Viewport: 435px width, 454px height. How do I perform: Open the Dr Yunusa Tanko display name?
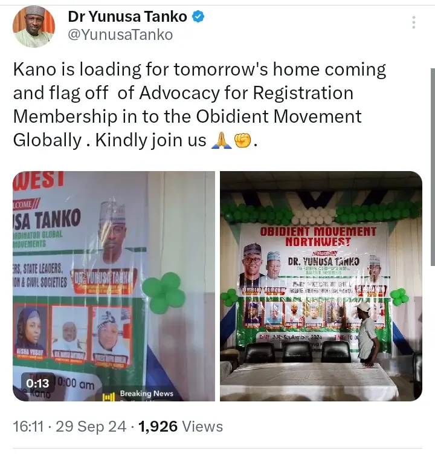[x=127, y=16]
